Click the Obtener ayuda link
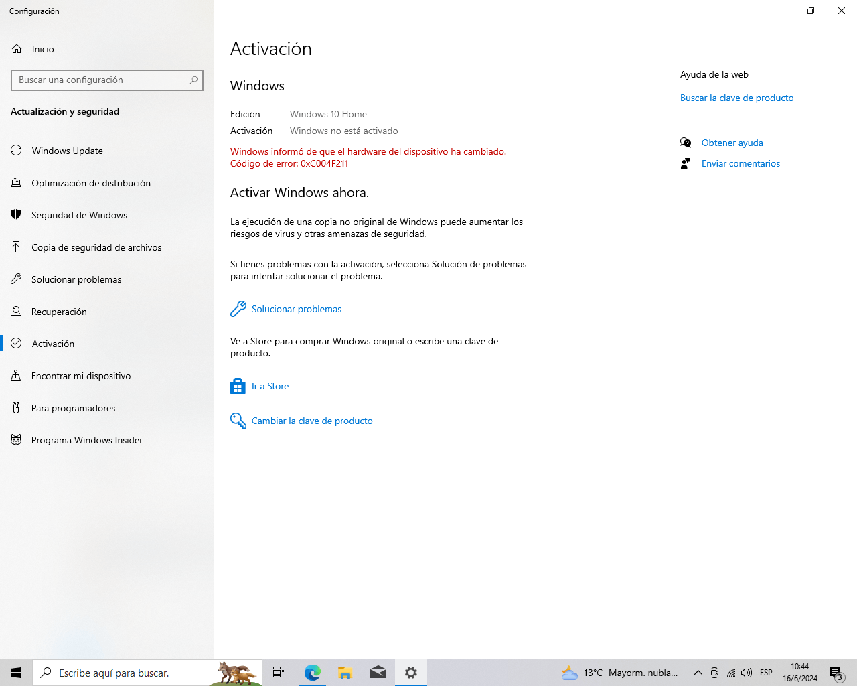The image size is (857, 686). pos(732,143)
